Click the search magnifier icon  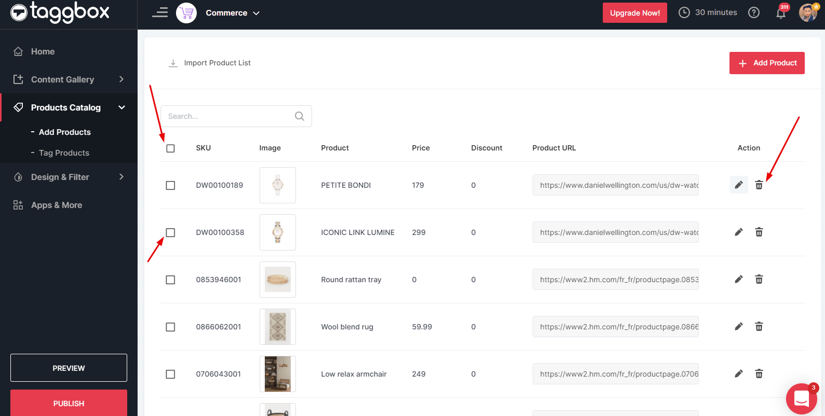tap(300, 116)
